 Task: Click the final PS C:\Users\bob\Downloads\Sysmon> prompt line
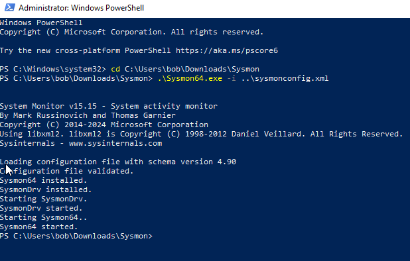[76, 236]
